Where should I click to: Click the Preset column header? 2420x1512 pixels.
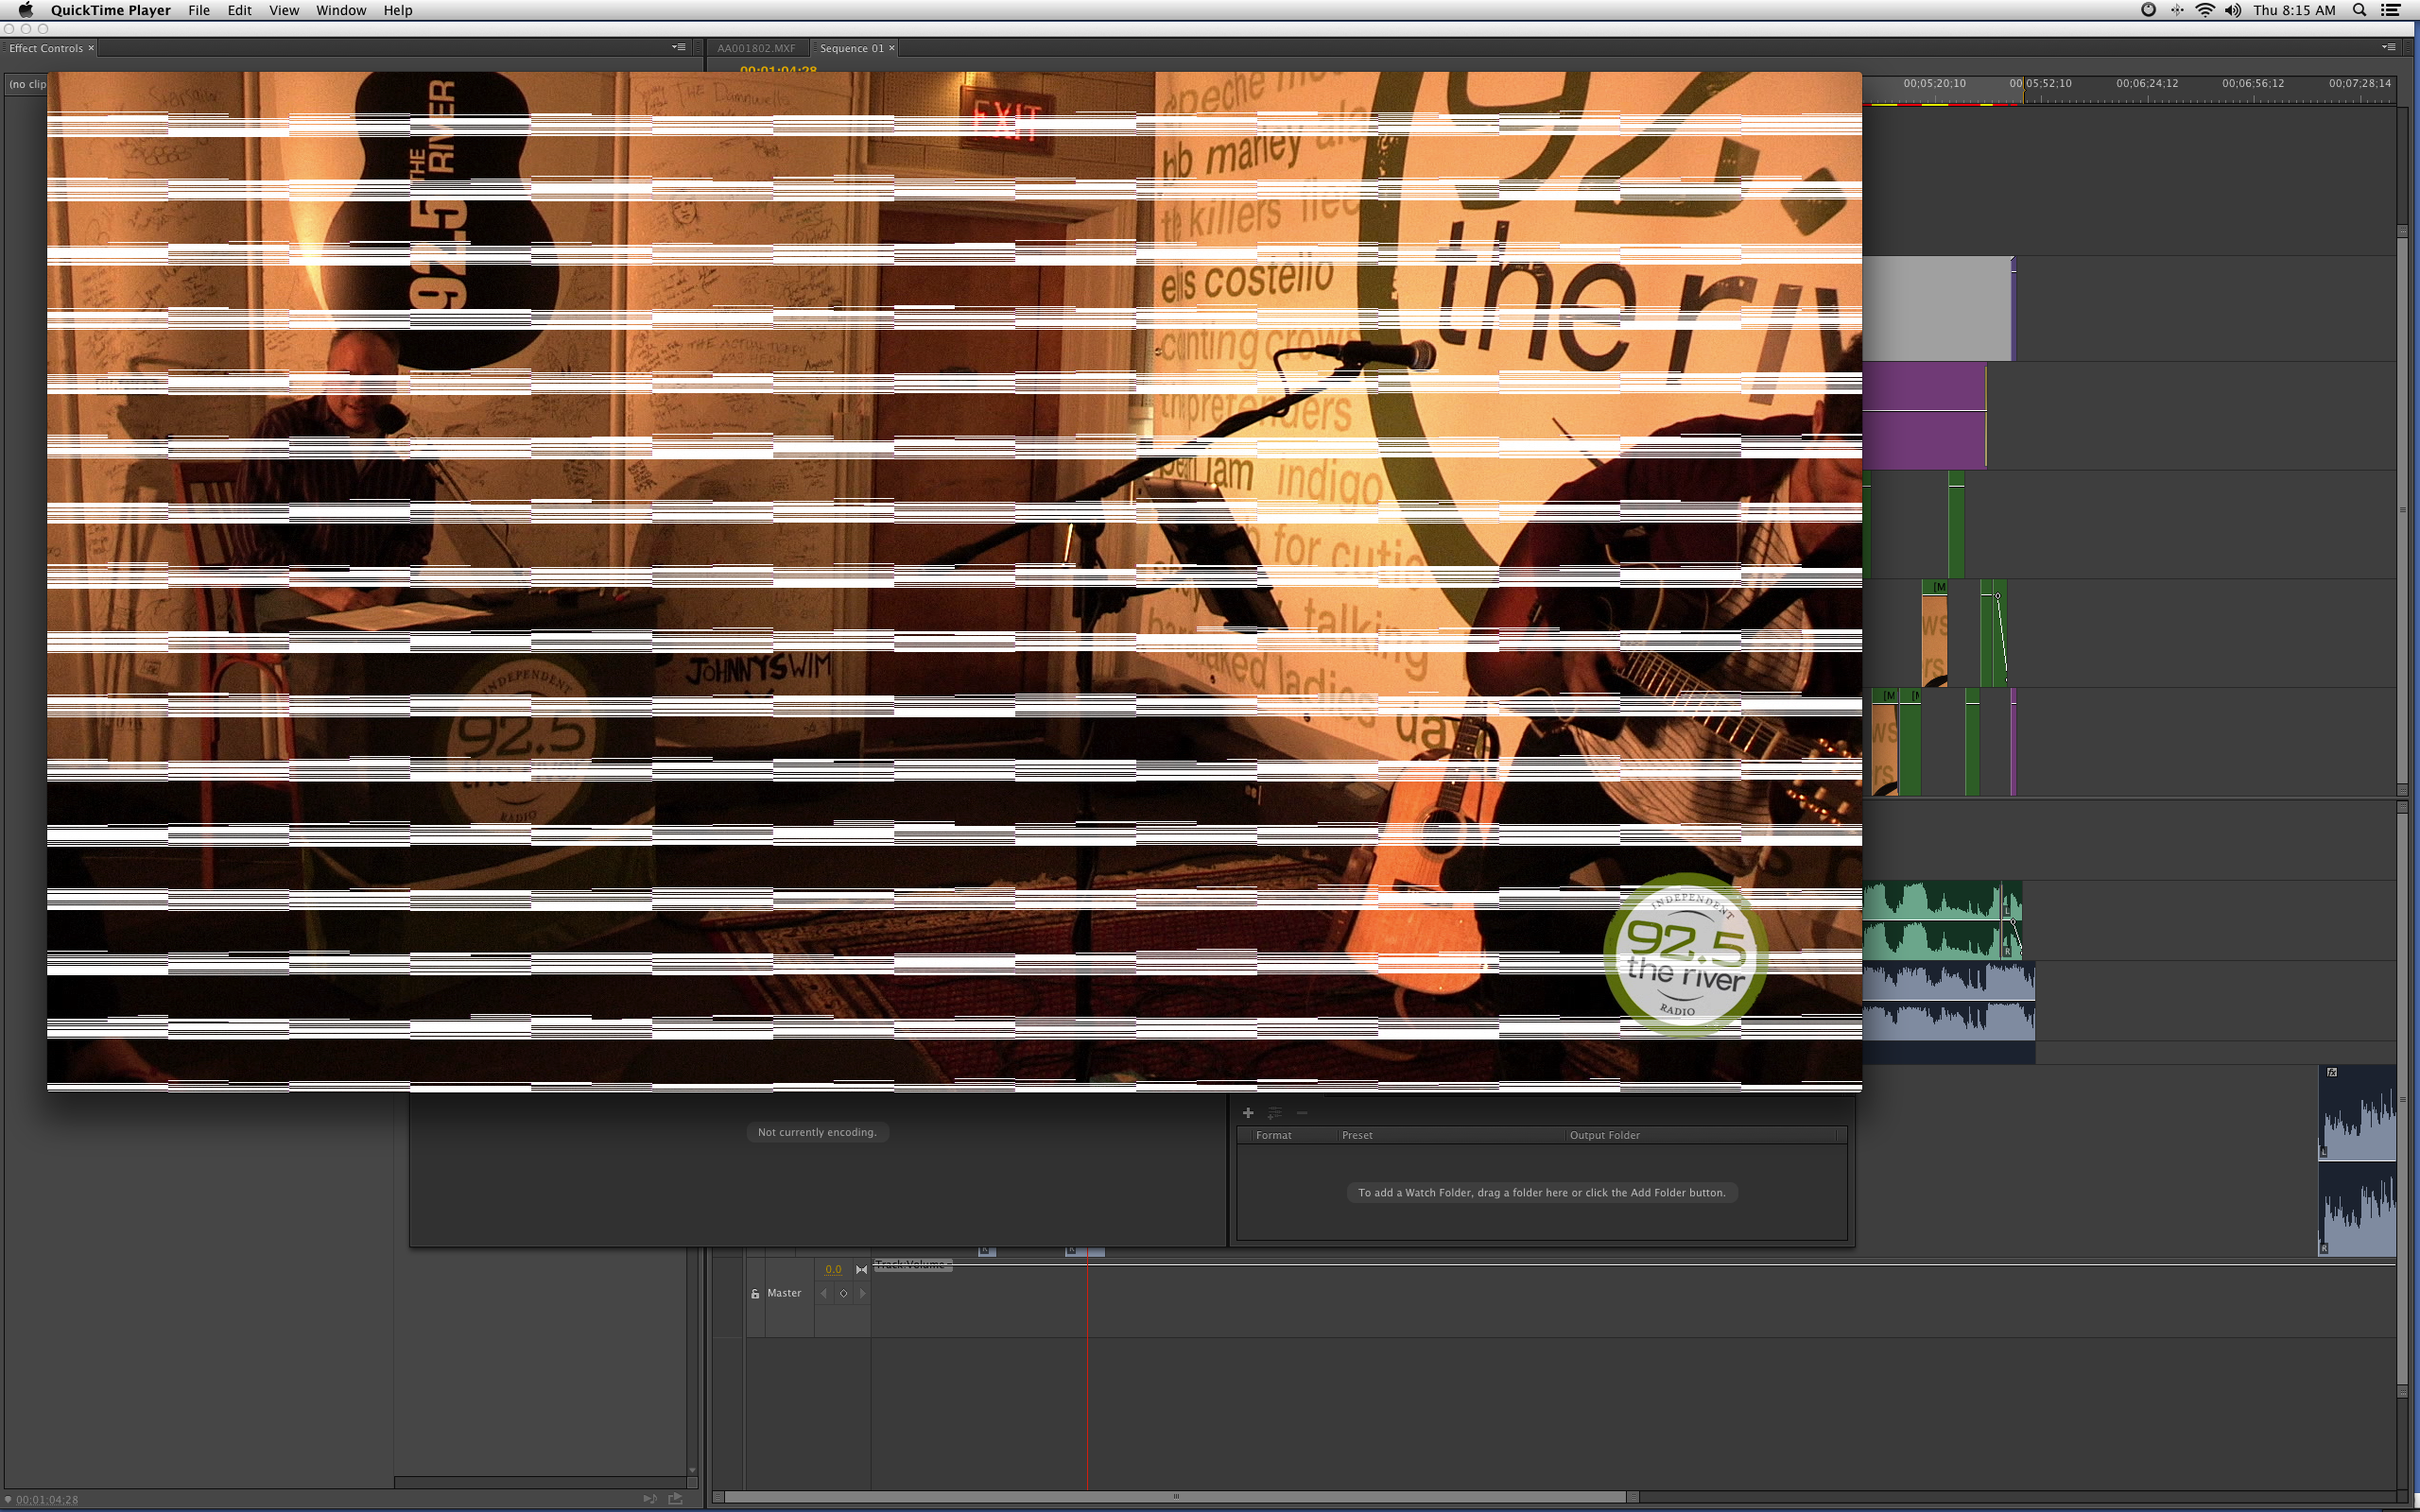tap(1357, 1135)
